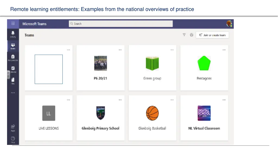Open more options for Green group
Image resolution: width=278 pixels, height=156 pixels.
(172, 50)
